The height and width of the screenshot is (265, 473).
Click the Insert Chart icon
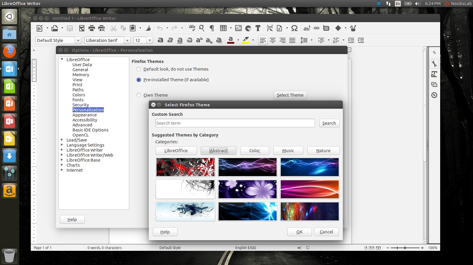click(x=248, y=28)
